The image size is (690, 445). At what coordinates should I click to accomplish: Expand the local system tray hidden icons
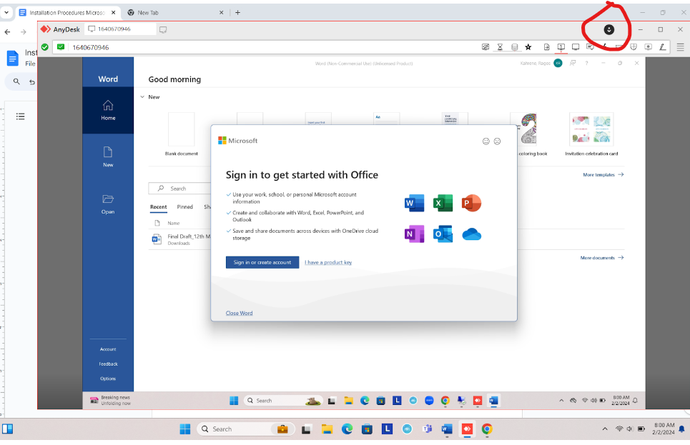tap(605, 429)
